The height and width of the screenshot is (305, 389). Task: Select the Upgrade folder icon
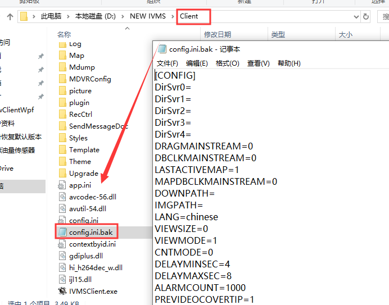coord(62,173)
